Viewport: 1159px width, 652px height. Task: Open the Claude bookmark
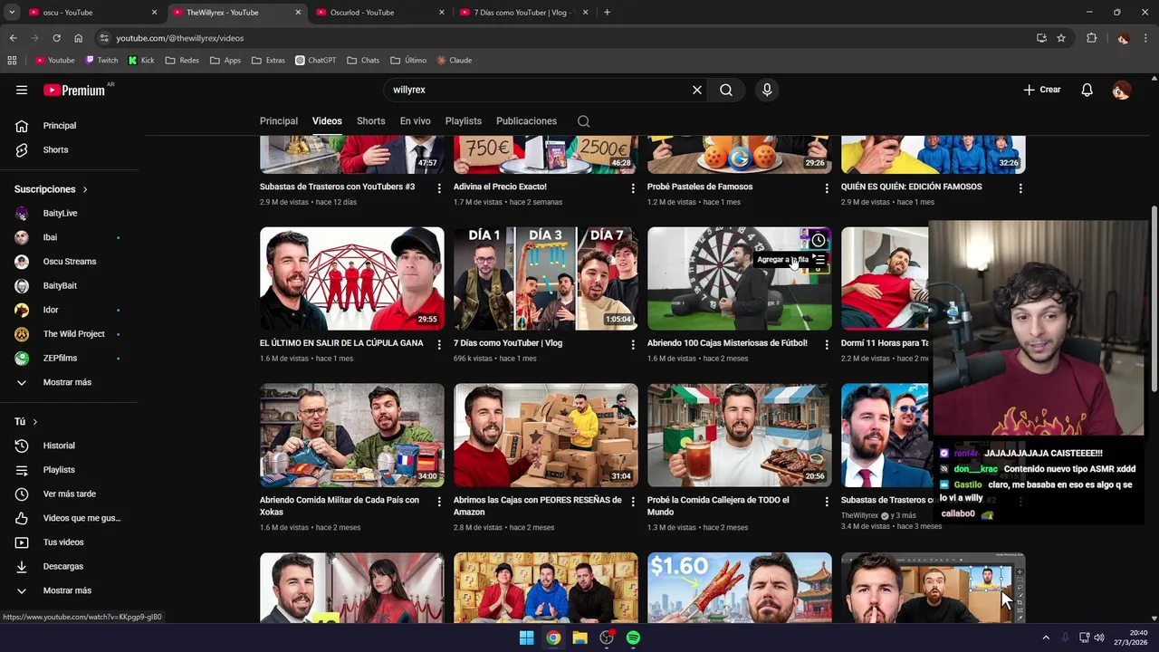[x=454, y=61]
